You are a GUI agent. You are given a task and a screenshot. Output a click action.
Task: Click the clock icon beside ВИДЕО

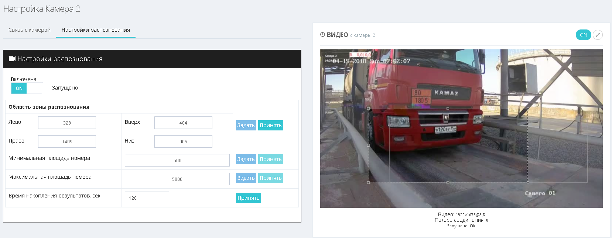click(322, 35)
